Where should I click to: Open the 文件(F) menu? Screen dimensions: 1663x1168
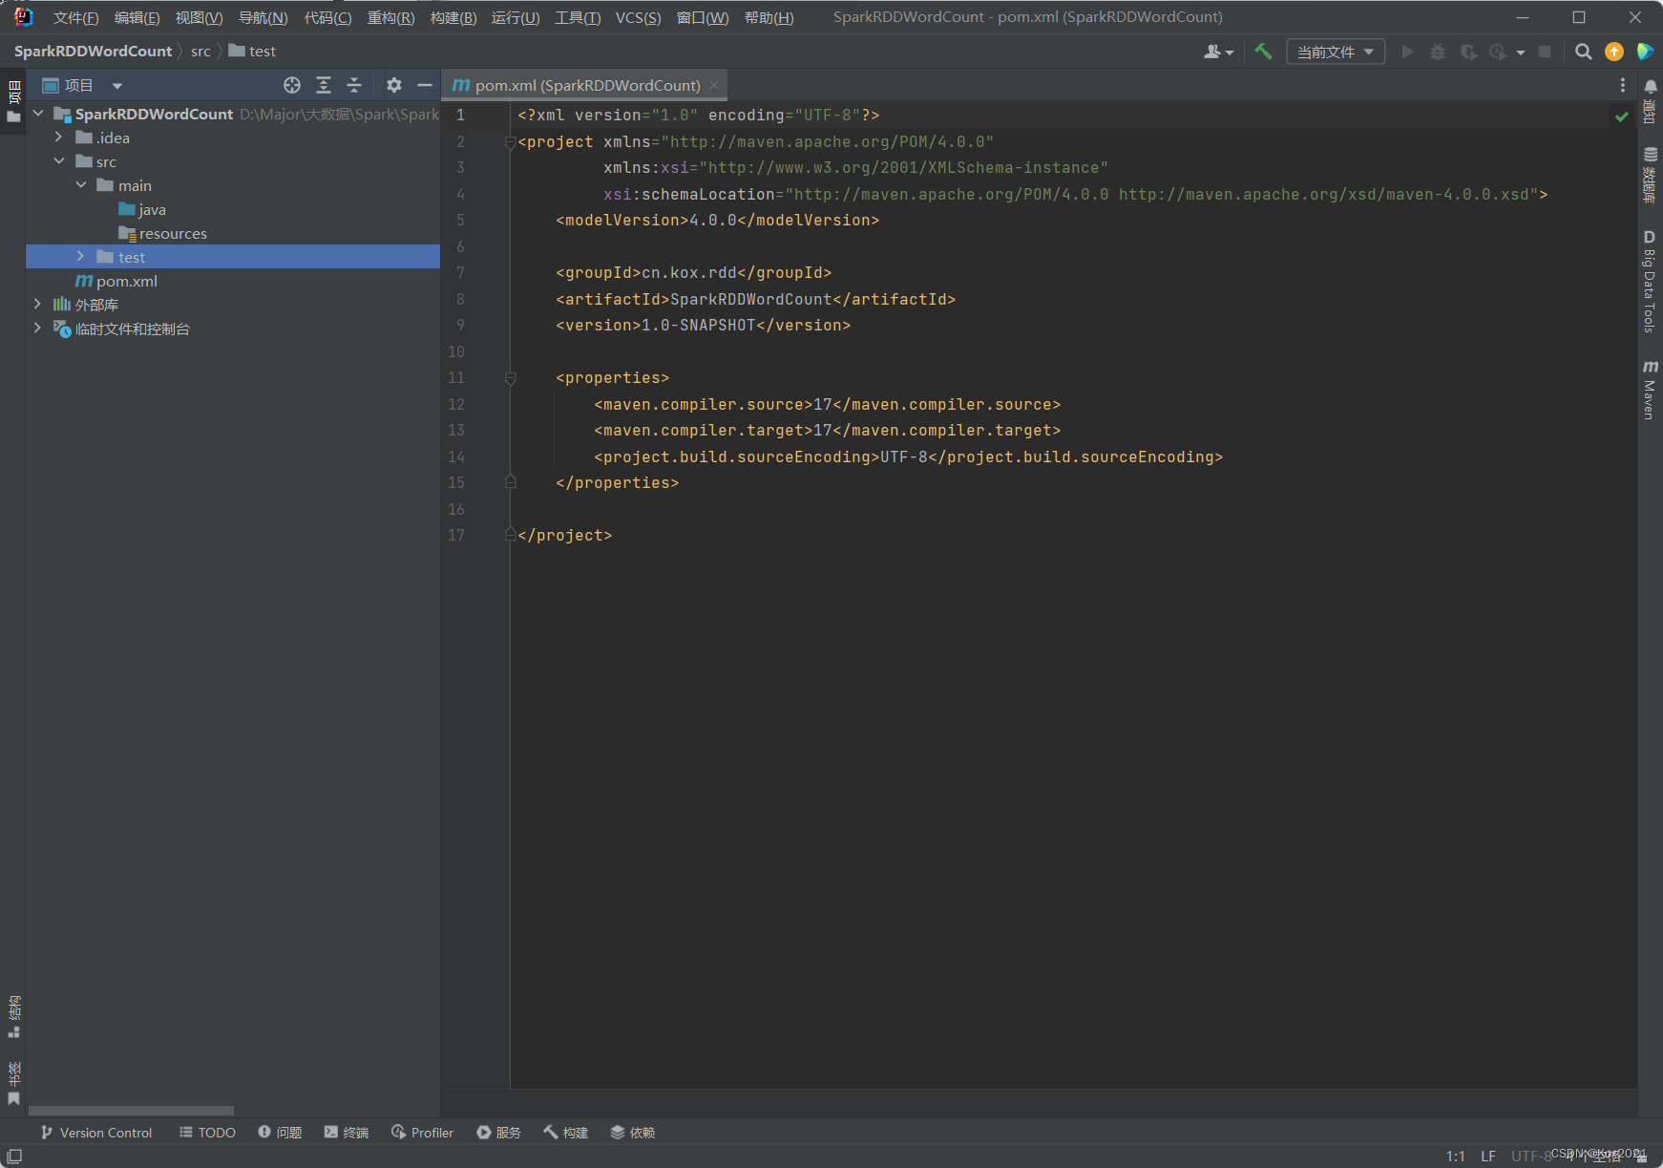tap(76, 18)
